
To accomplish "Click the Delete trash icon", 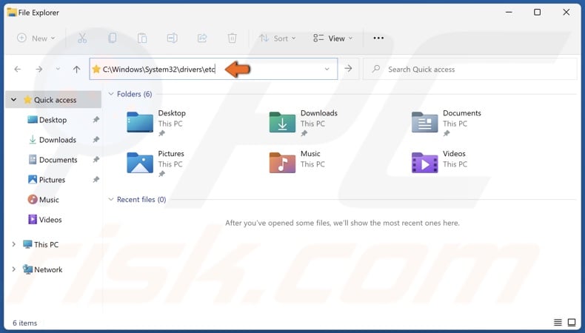I will (232, 38).
